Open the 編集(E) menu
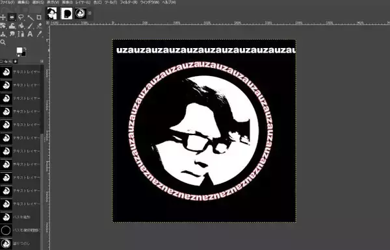 [x=23, y=2]
